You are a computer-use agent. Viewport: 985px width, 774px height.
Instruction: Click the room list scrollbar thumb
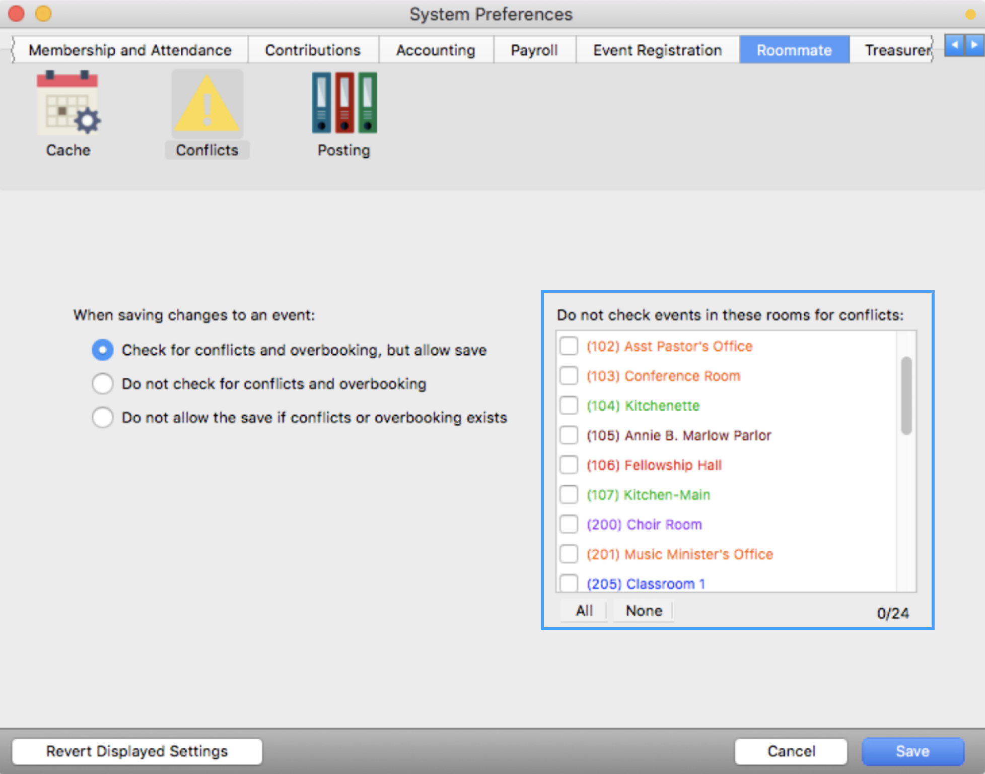click(906, 396)
